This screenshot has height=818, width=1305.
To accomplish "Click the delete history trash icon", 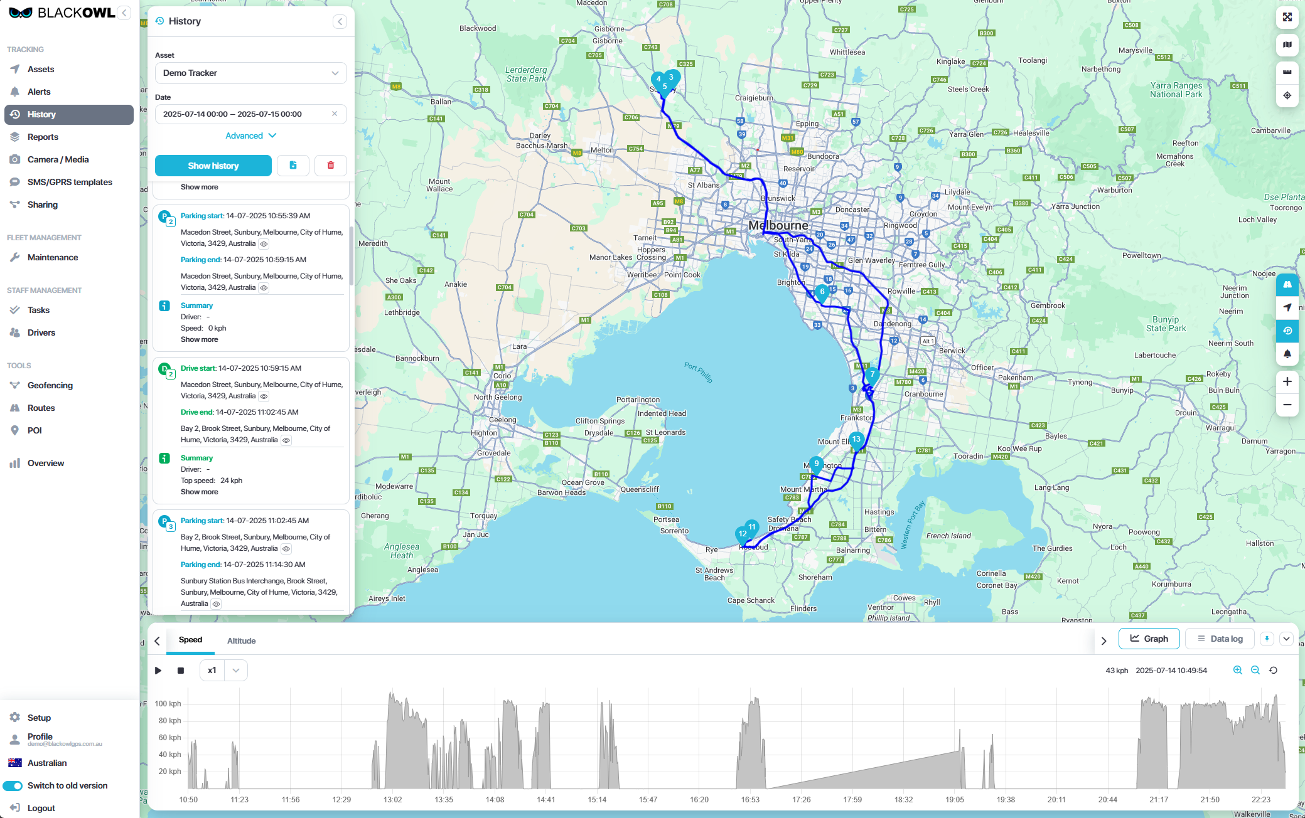I will coord(331,166).
